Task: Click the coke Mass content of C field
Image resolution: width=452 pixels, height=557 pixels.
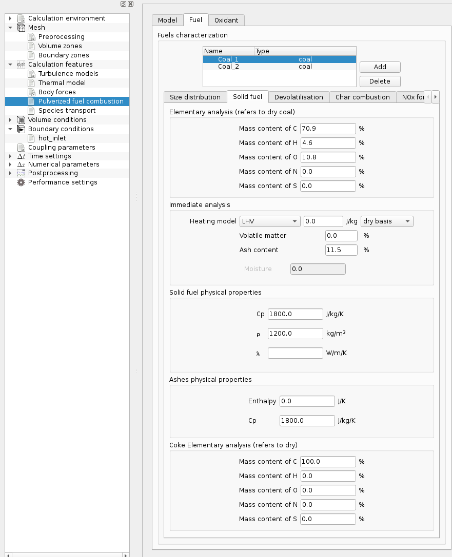Action: tap(328, 462)
